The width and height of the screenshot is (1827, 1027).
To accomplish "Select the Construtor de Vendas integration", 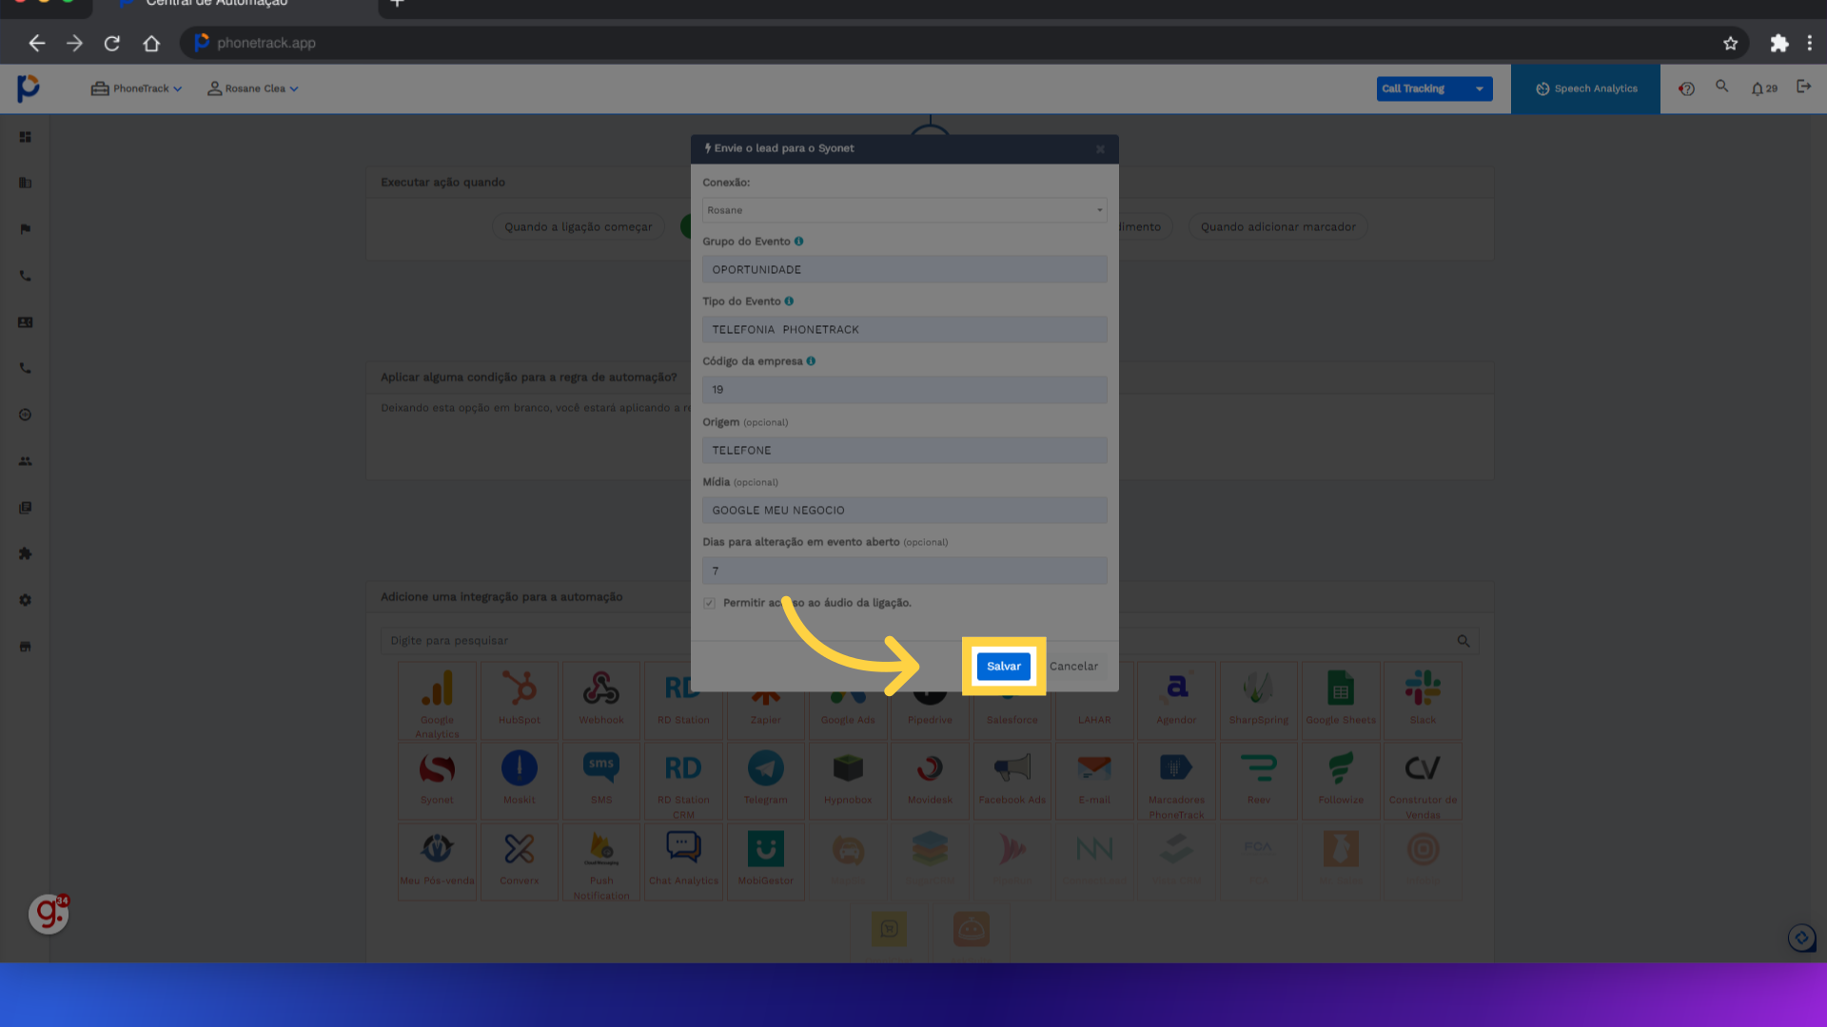I will [x=1423, y=781].
